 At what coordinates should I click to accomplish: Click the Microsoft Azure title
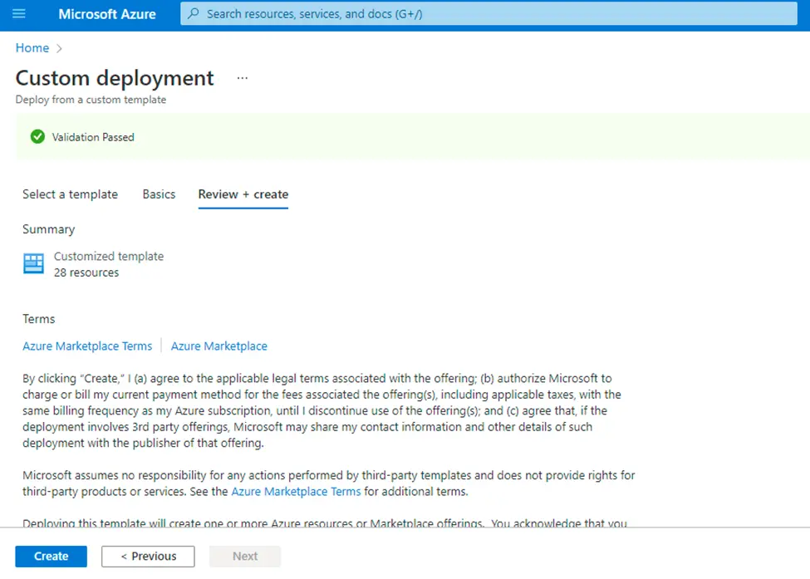107,14
